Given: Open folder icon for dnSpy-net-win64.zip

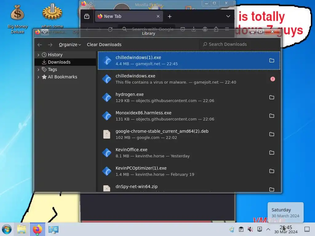Looking at the screenshot, I should tap(272, 189).
